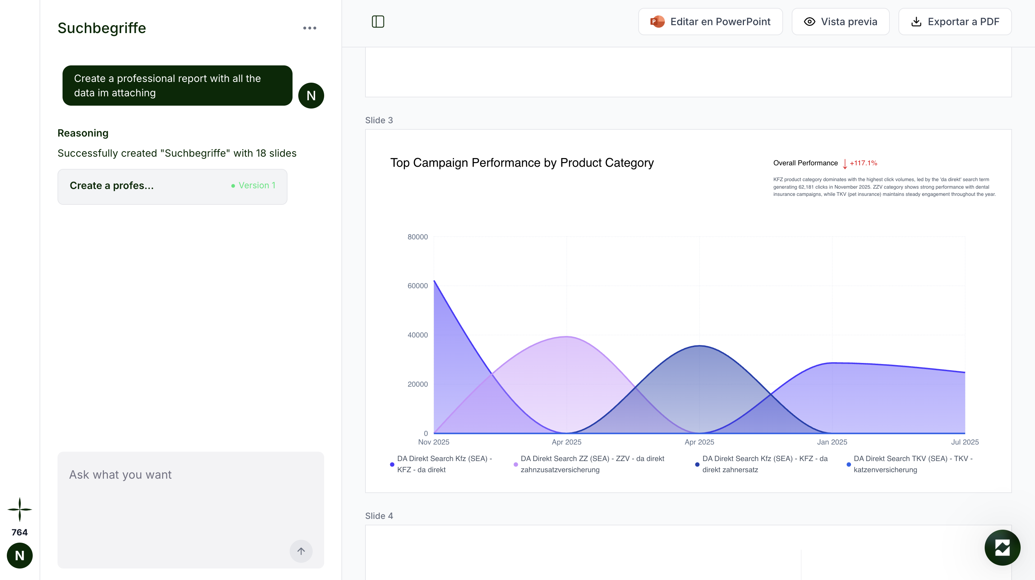Viewport: 1035px width, 580px height.
Task: Open the 'Create a profes...' version card
Action: tap(172, 187)
